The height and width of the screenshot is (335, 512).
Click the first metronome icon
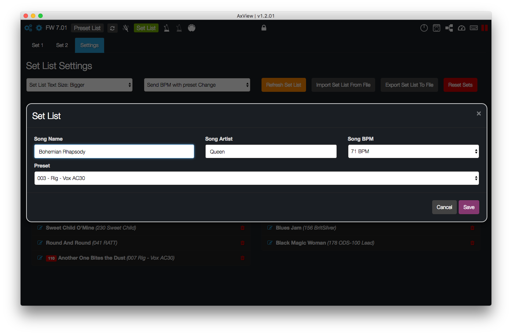167,28
